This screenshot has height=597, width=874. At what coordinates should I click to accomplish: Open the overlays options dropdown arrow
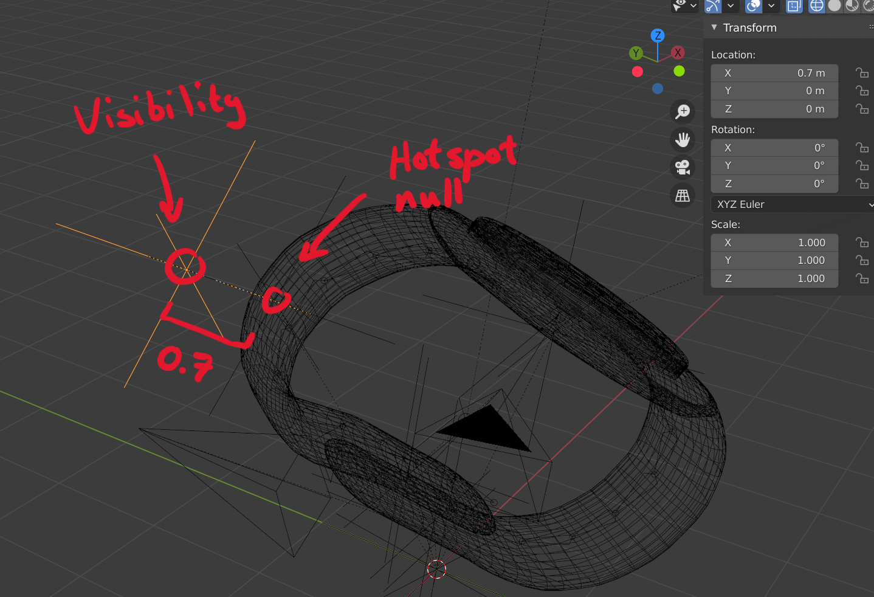771,5
